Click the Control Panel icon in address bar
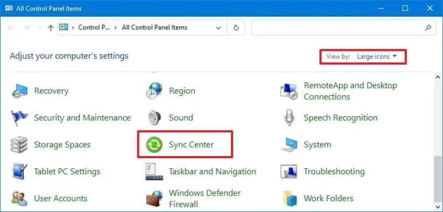Viewport: 443px width, 212px height. 64,27
